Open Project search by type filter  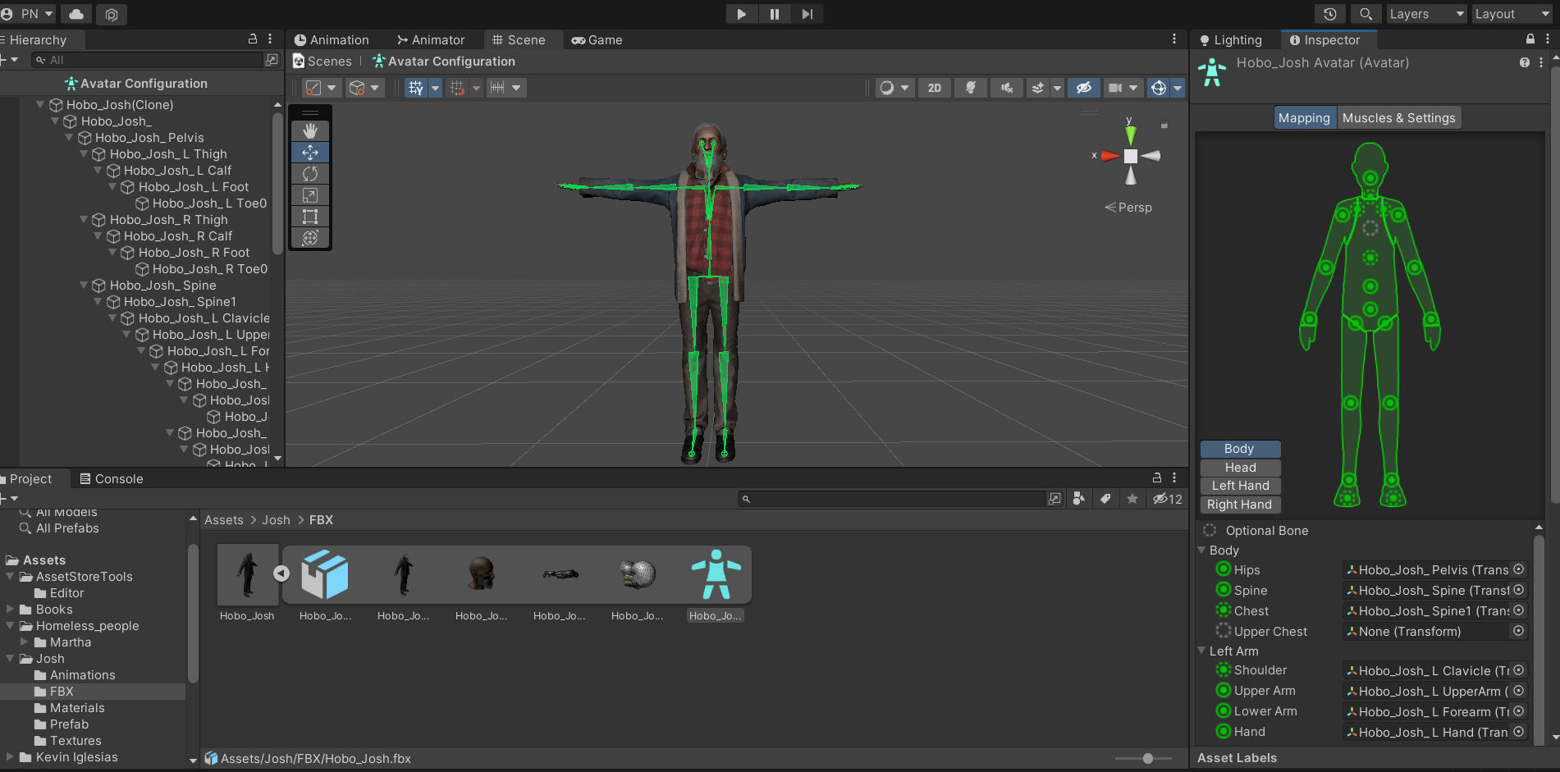click(x=1079, y=499)
